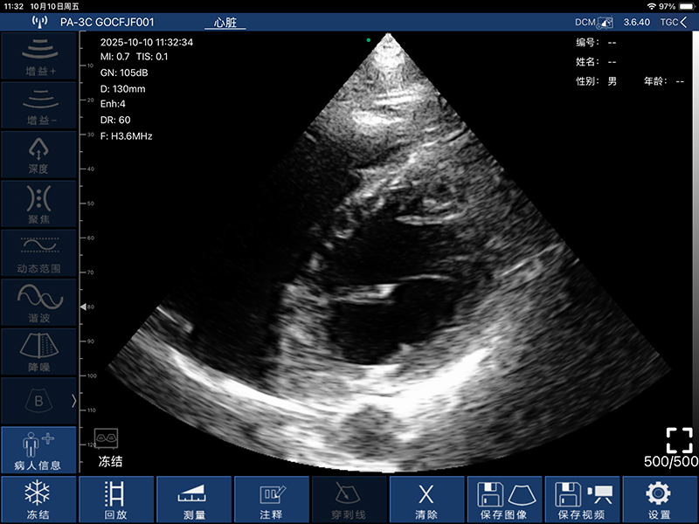Expand the B mode selector arrow

point(73,401)
